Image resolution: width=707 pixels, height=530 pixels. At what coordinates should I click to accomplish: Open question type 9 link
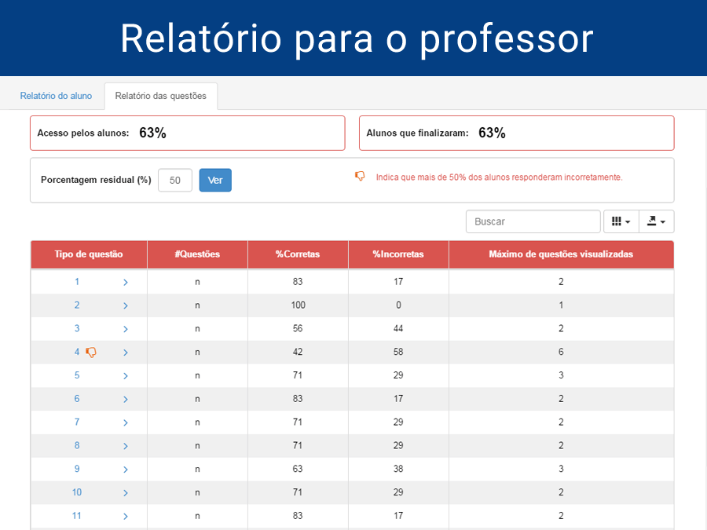tap(77, 470)
